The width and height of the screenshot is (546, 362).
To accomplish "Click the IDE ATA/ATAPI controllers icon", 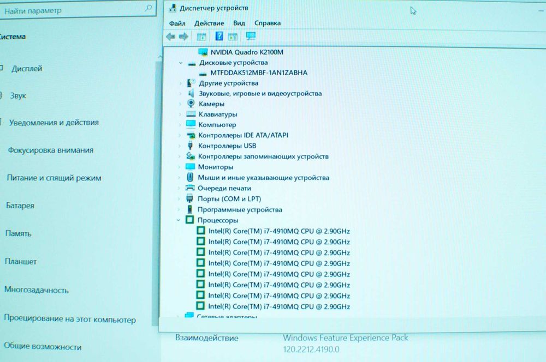I will click(191, 135).
